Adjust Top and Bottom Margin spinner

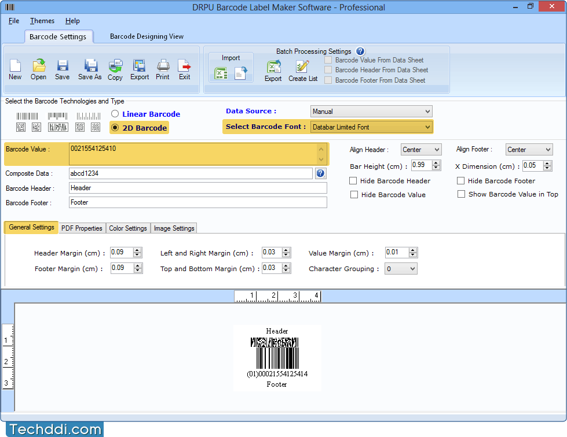tap(286, 268)
